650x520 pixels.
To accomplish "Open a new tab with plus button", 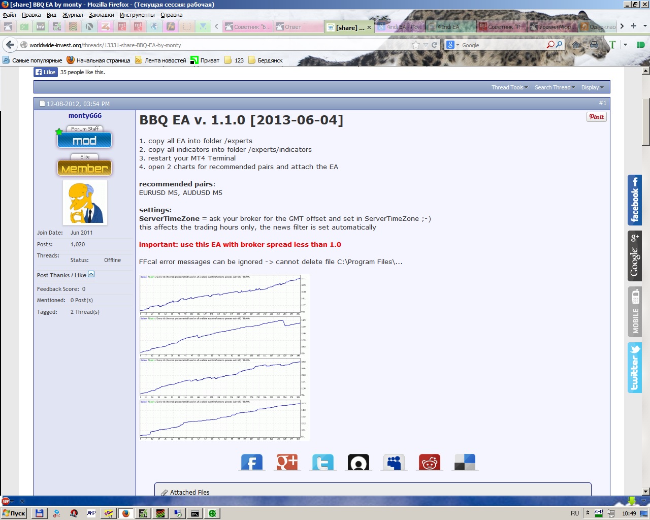I will [634, 26].
